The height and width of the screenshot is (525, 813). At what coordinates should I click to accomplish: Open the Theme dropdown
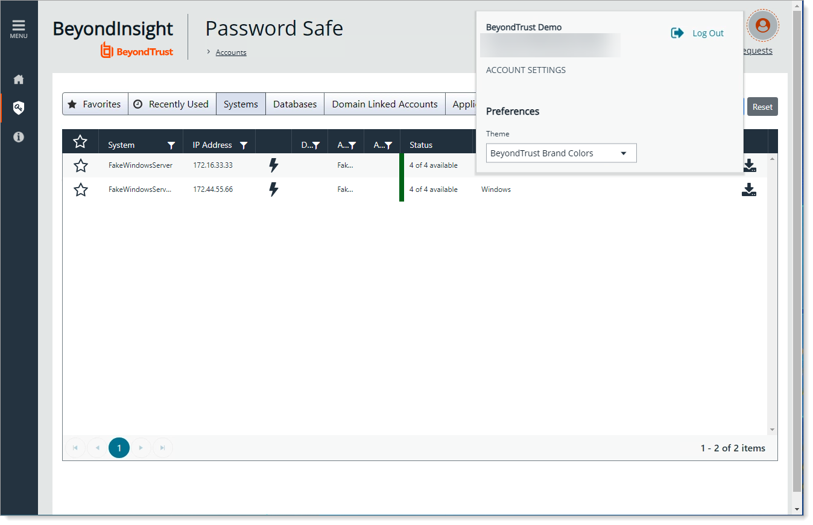coord(561,153)
